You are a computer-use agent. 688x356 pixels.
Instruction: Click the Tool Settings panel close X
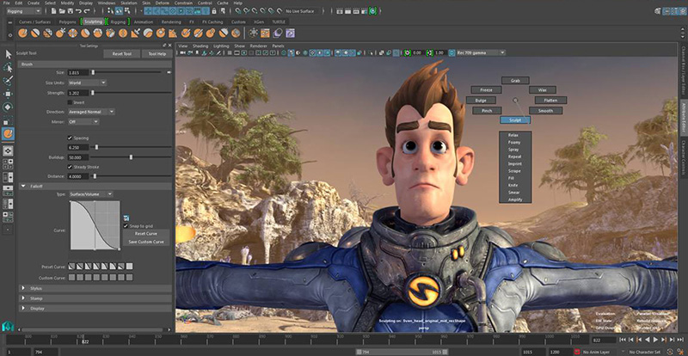(x=169, y=46)
